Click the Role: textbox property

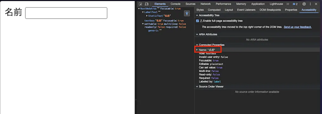pyautogui.click(x=208, y=54)
